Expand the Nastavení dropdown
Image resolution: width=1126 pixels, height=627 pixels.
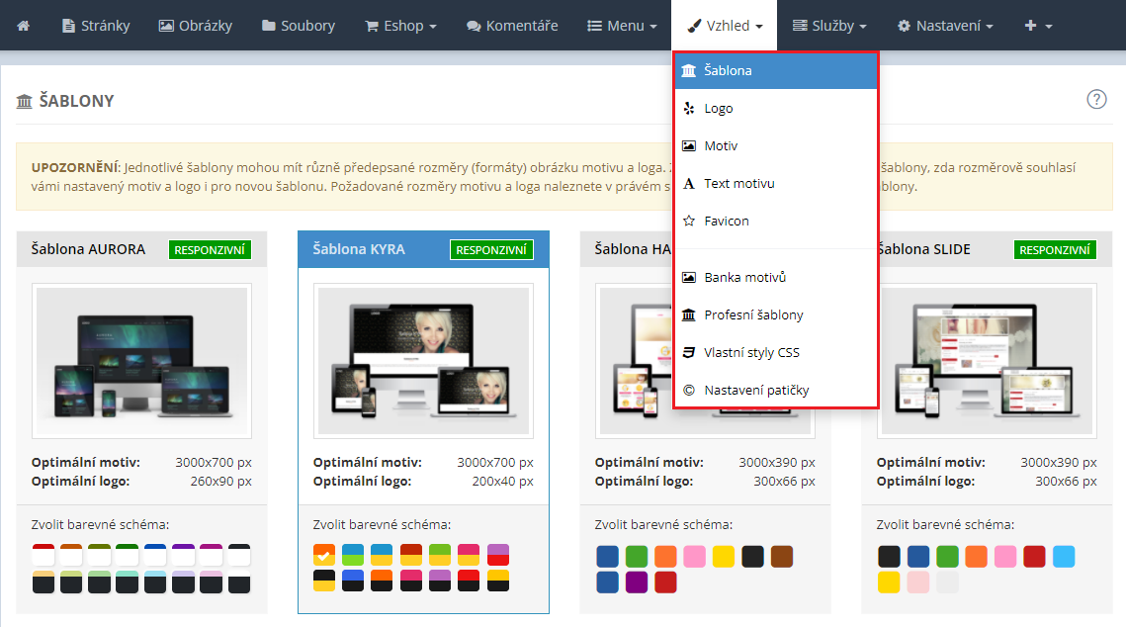945,25
